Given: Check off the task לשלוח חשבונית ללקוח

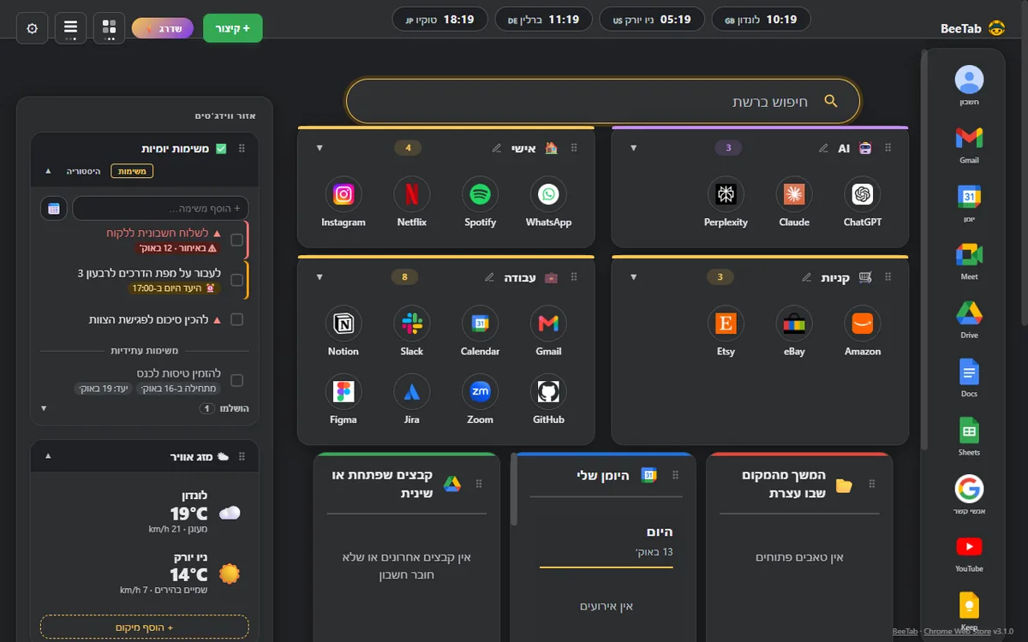Looking at the screenshot, I should (x=237, y=241).
